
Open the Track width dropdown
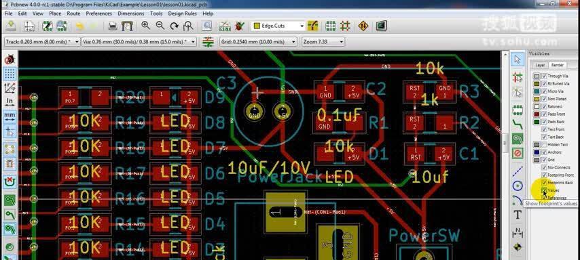[x=42, y=42]
